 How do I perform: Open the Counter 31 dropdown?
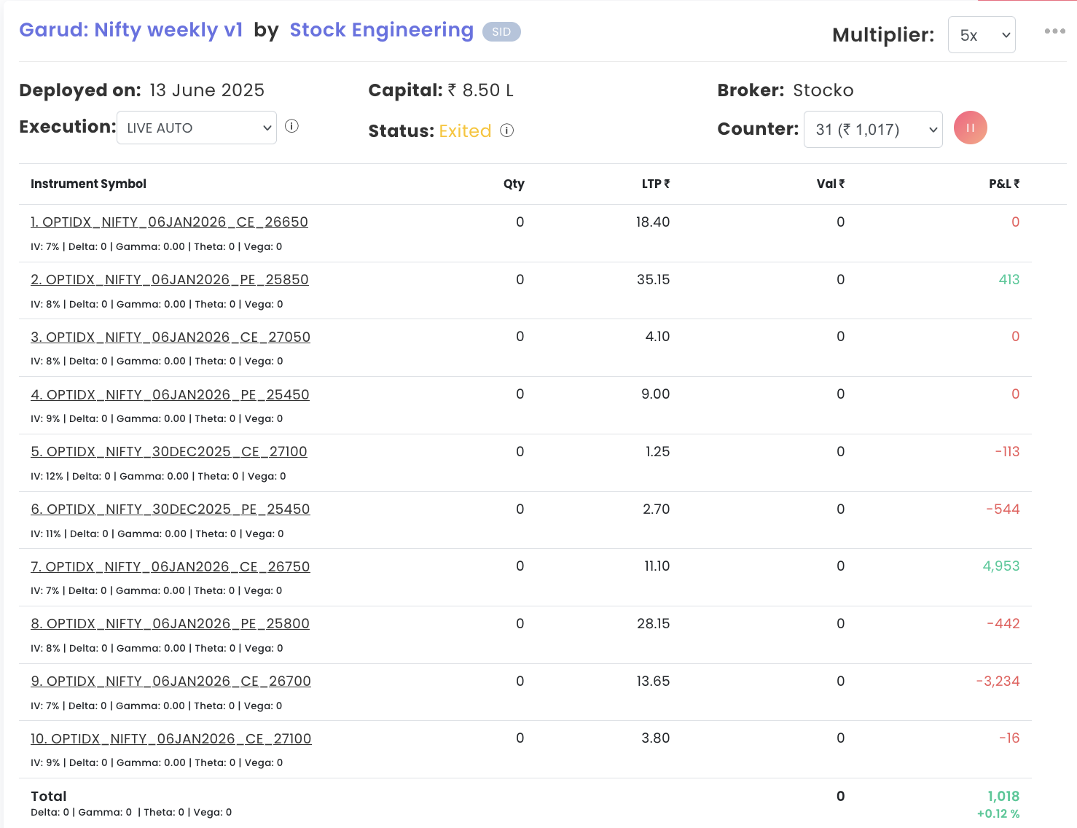pos(872,130)
